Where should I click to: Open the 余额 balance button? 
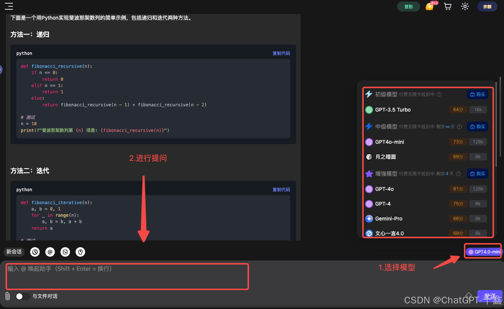pos(487,7)
